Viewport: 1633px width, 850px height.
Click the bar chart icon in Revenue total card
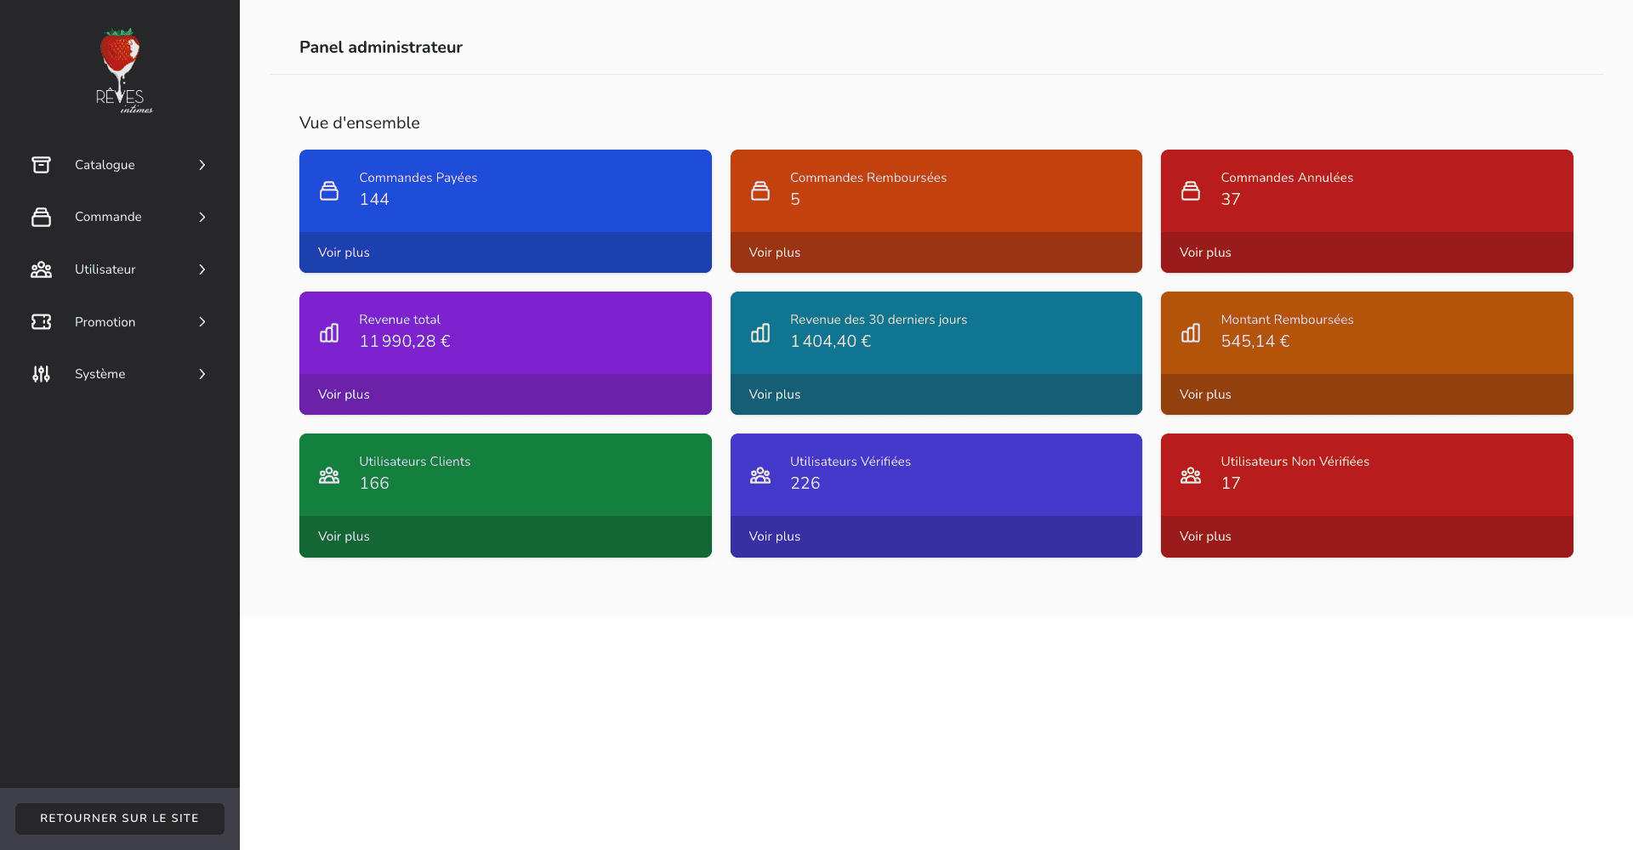tap(329, 332)
